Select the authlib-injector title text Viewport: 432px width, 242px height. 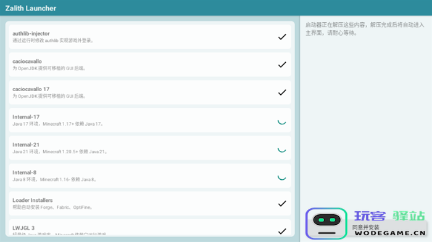click(31, 33)
